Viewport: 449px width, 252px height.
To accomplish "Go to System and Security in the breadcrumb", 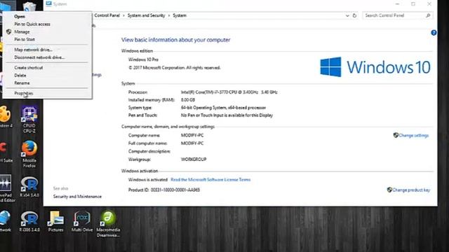I will pos(146,15).
